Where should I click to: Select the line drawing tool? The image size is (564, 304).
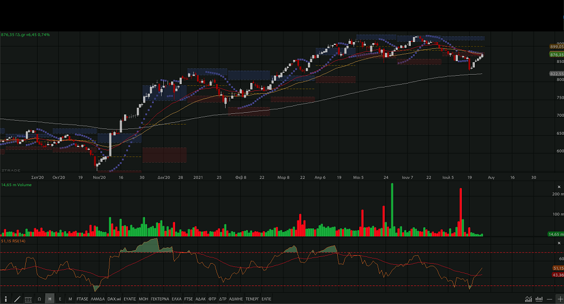[x=17, y=299]
